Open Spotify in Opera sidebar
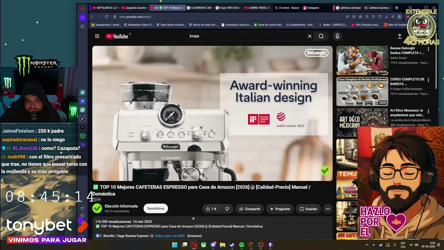This screenshot has height=250, width=444. point(83,136)
